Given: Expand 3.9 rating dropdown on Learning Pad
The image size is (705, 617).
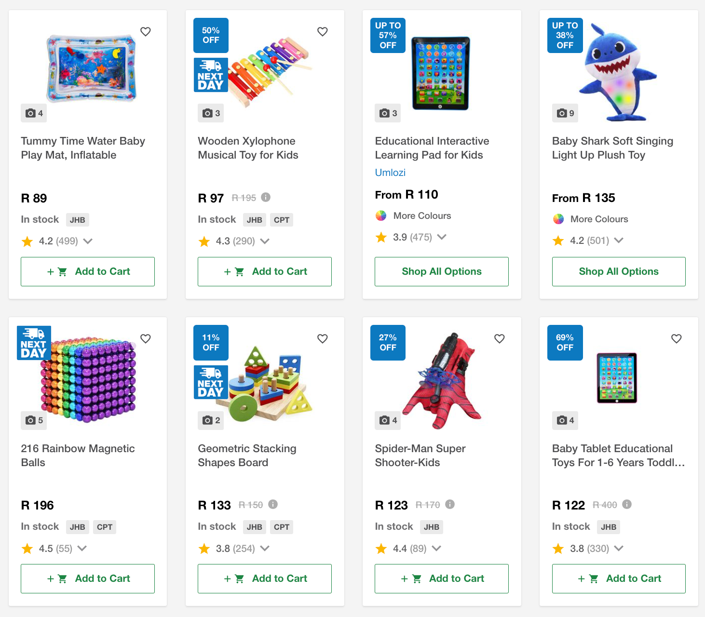Looking at the screenshot, I should (442, 237).
